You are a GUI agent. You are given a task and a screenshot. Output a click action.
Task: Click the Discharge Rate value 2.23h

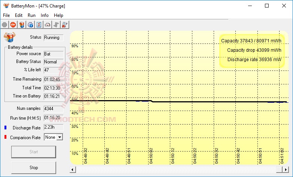(54, 127)
